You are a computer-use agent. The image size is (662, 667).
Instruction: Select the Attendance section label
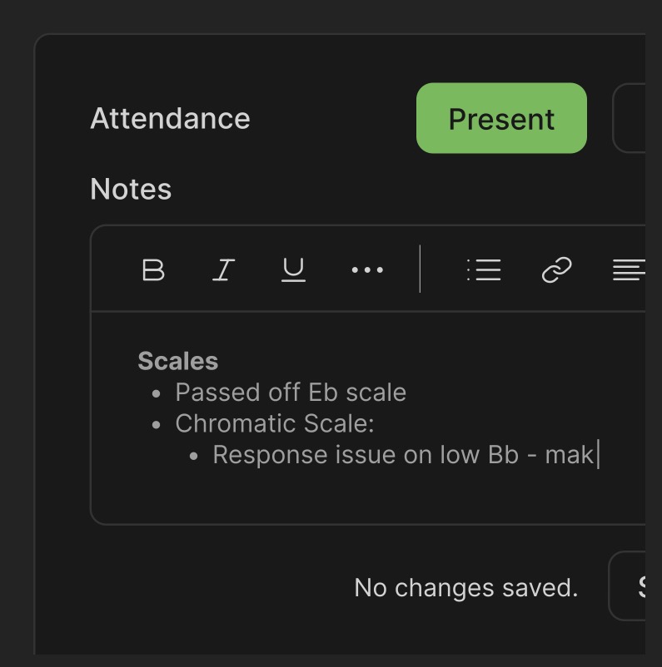pyautogui.click(x=169, y=118)
